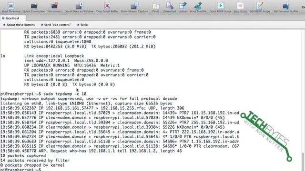Click '14 packets received by filter' line
Screen dimensions: 305x171
click(x=35, y=161)
